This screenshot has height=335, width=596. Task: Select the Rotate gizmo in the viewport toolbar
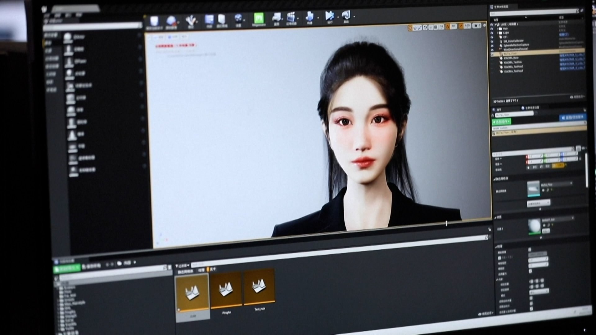(x=415, y=28)
